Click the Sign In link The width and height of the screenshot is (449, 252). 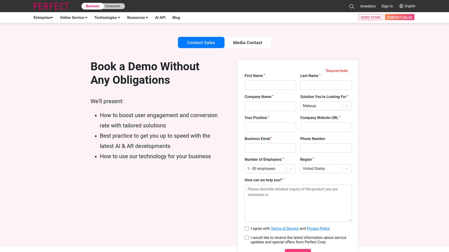coord(387,6)
